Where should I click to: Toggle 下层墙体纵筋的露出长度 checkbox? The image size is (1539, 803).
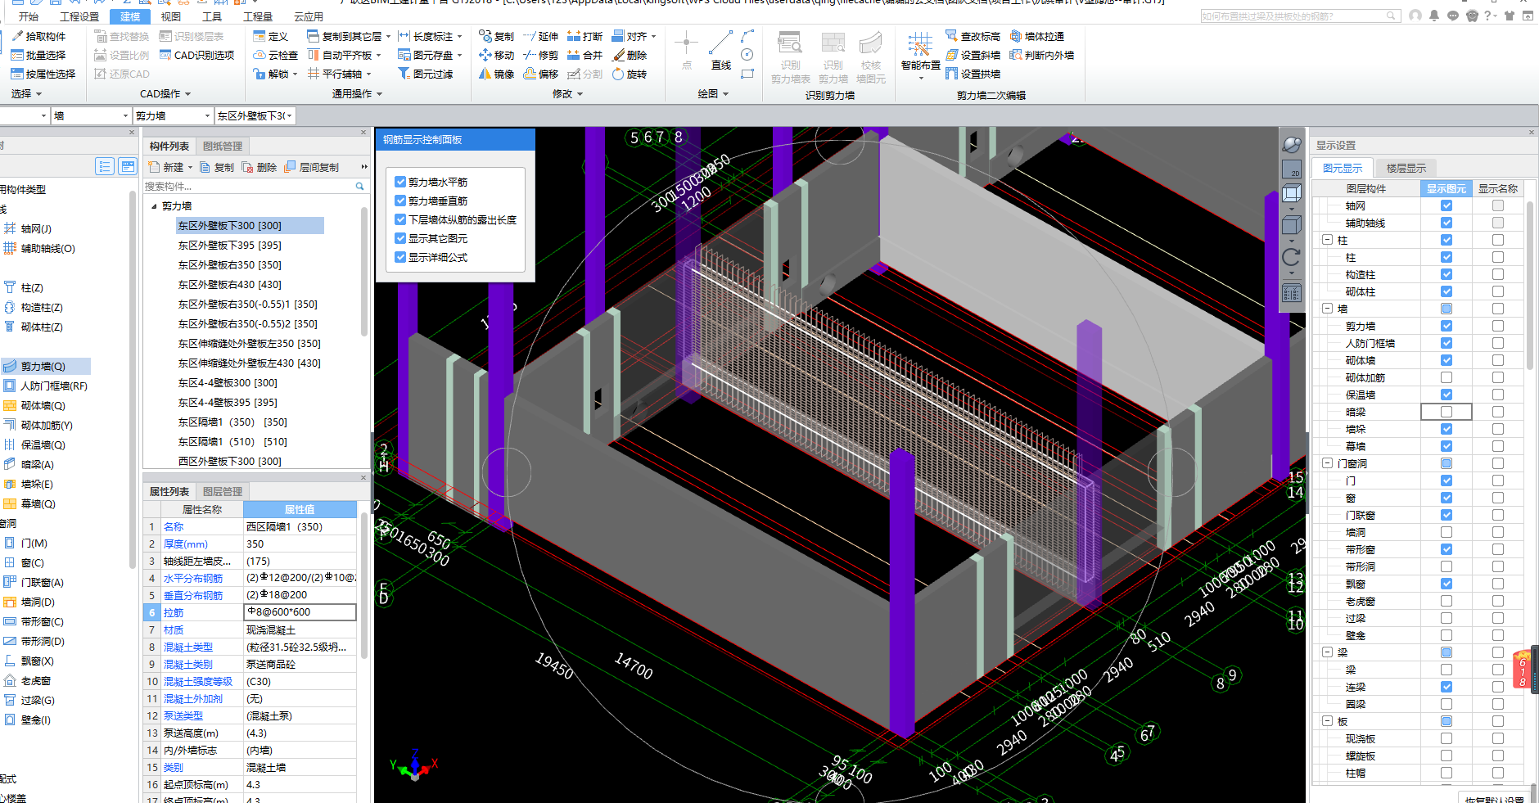tap(400, 219)
